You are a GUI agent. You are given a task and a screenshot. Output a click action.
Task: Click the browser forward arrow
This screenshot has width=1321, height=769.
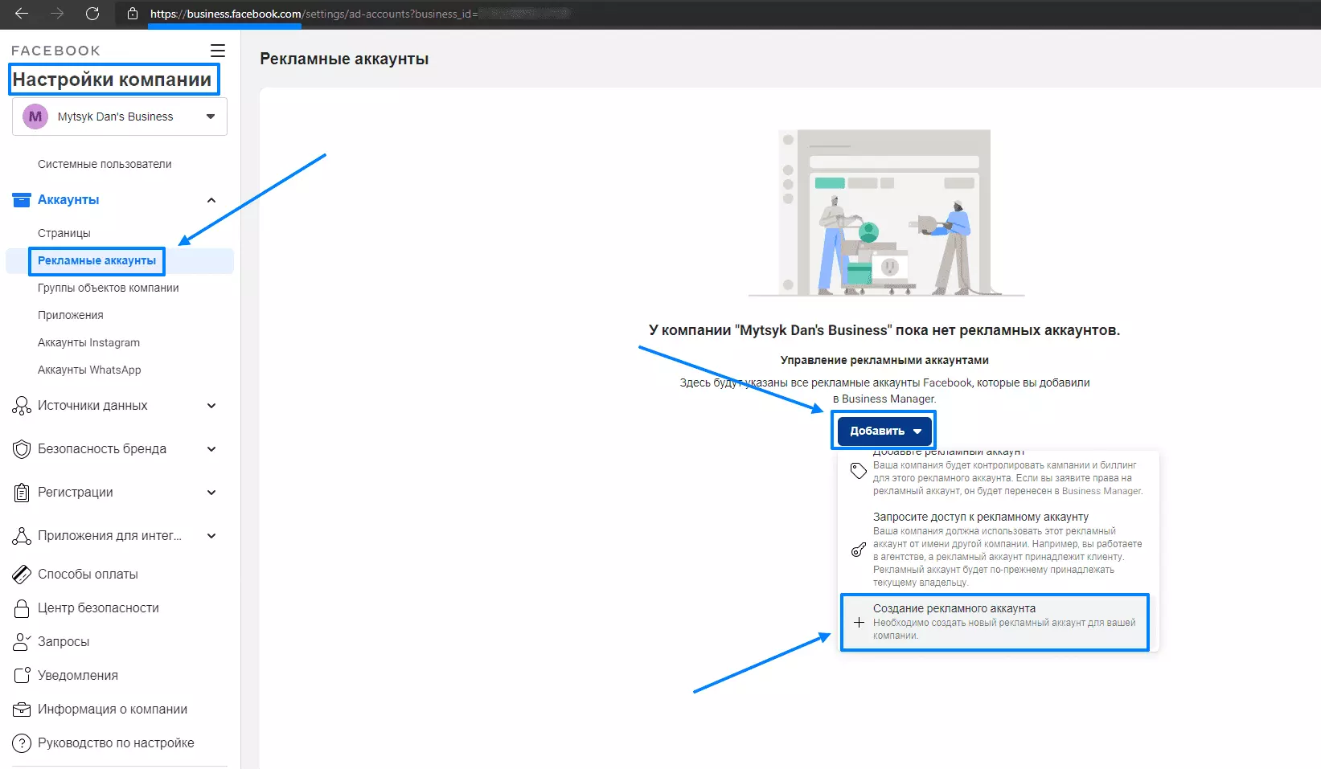[x=57, y=14]
